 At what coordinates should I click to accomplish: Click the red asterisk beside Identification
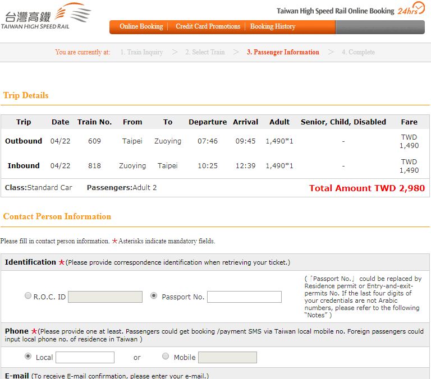pos(62,262)
